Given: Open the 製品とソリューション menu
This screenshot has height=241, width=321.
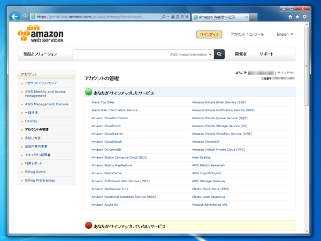Looking at the screenshot, I should click(x=40, y=54).
